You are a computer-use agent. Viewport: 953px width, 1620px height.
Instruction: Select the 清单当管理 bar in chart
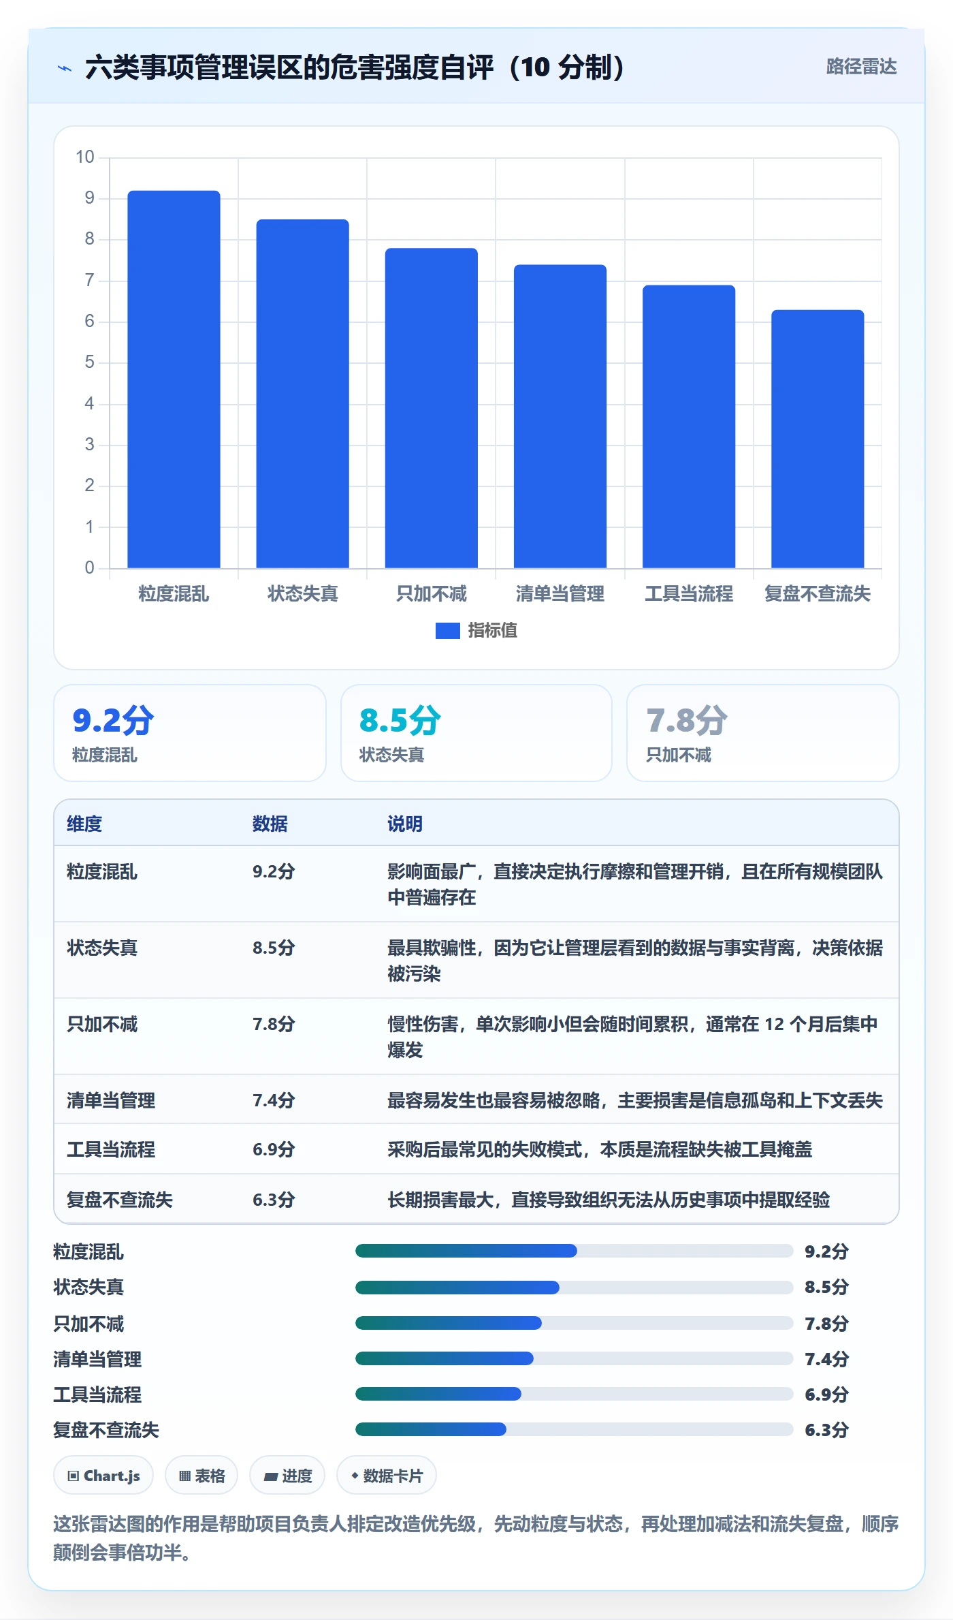560,416
